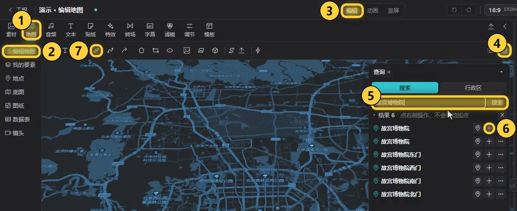
Task: Undo the last action
Action: [454, 10]
